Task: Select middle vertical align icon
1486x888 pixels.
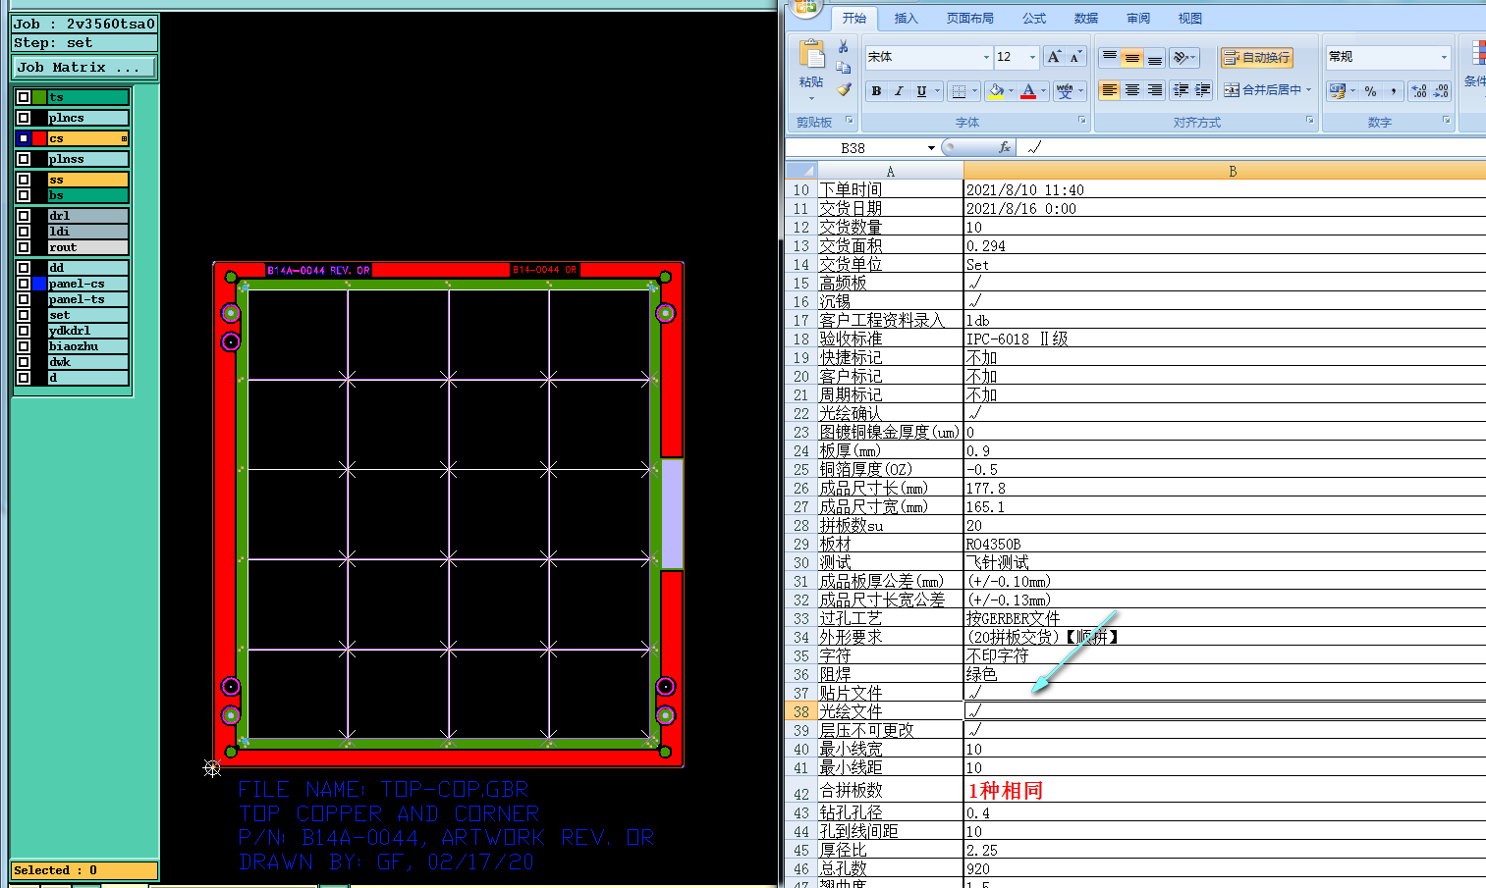Action: [1132, 57]
